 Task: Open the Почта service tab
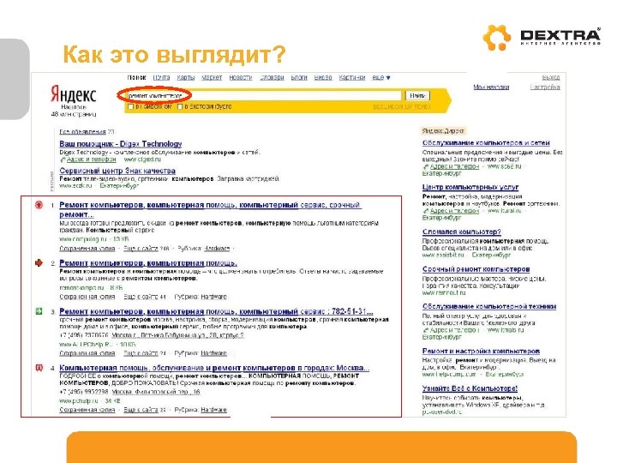[161, 77]
